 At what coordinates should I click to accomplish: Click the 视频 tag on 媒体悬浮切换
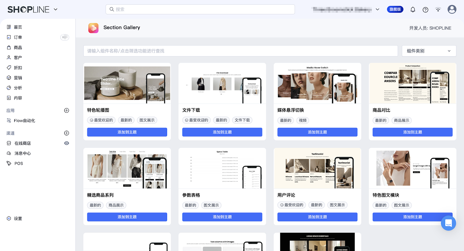(303, 120)
